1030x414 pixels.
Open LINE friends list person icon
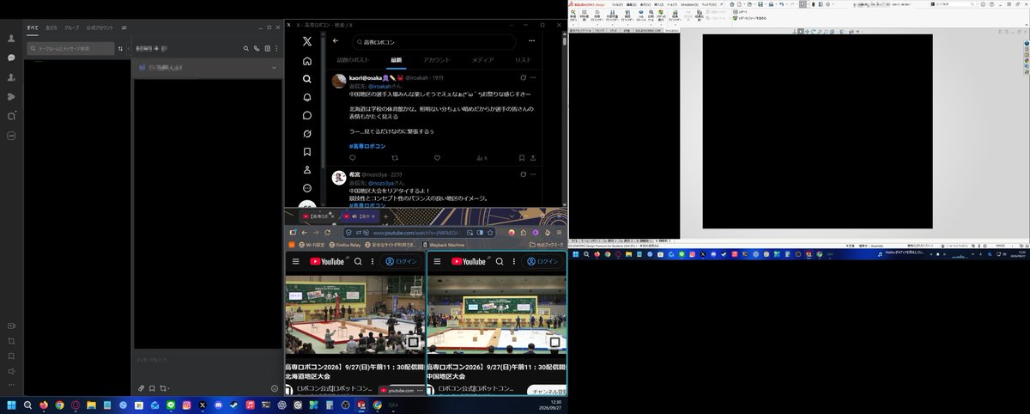(11, 39)
